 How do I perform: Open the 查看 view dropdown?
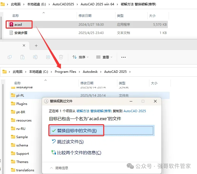point(104,57)
